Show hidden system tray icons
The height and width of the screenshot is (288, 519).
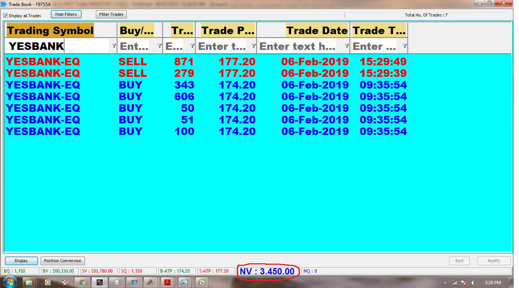(445, 283)
